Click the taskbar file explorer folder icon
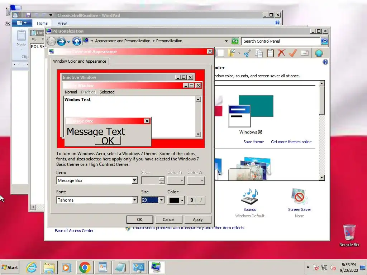 (49, 267)
